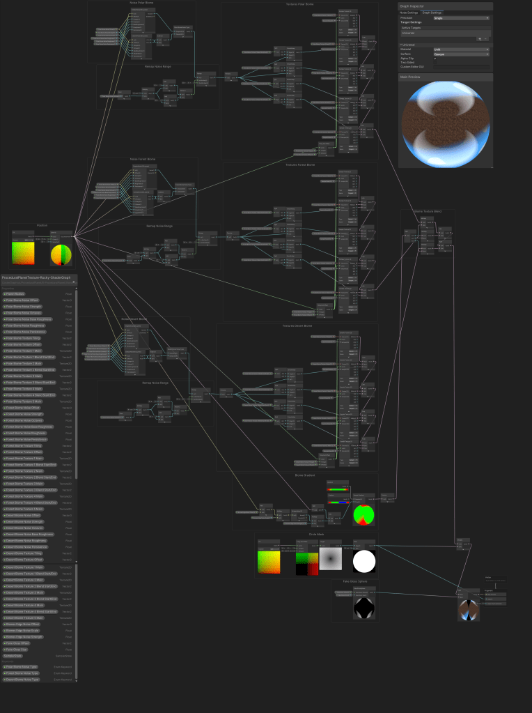Open the Material dropdown in Universal settings
Screen dimensions: 532x713
coord(461,49)
